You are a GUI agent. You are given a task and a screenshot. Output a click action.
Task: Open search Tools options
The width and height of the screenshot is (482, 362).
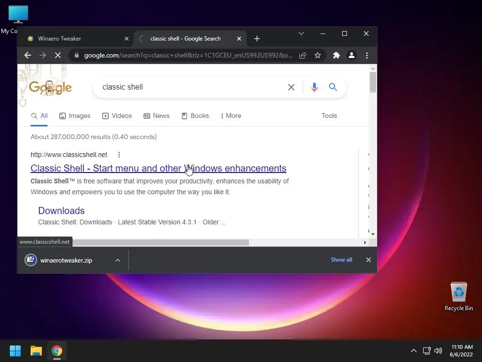point(329,116)
